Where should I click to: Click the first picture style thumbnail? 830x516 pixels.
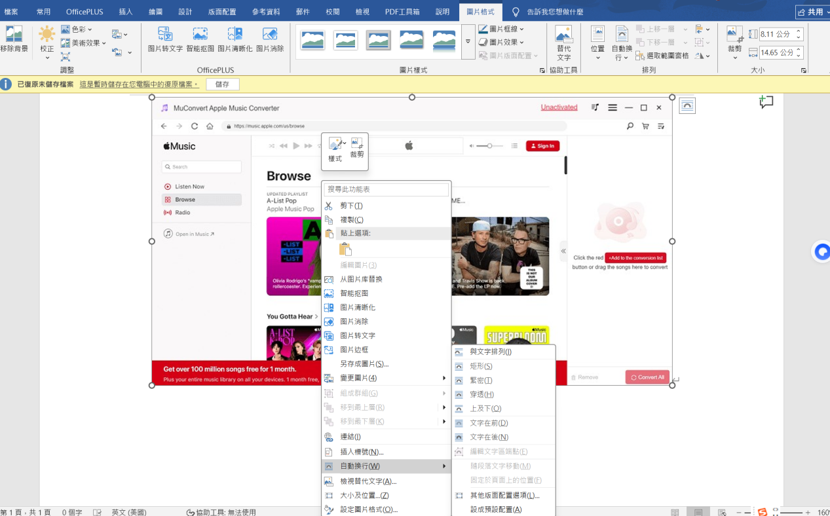coord(313,41)
